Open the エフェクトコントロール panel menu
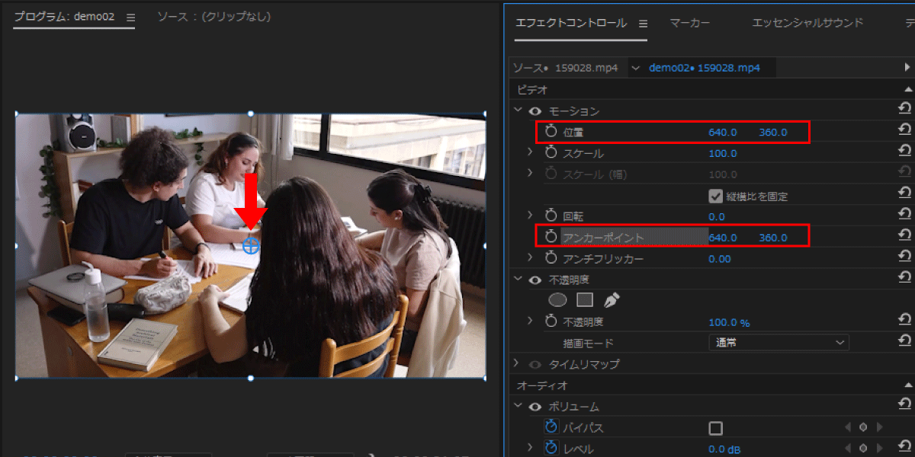 pyautogui.click(x=643, y=24)
